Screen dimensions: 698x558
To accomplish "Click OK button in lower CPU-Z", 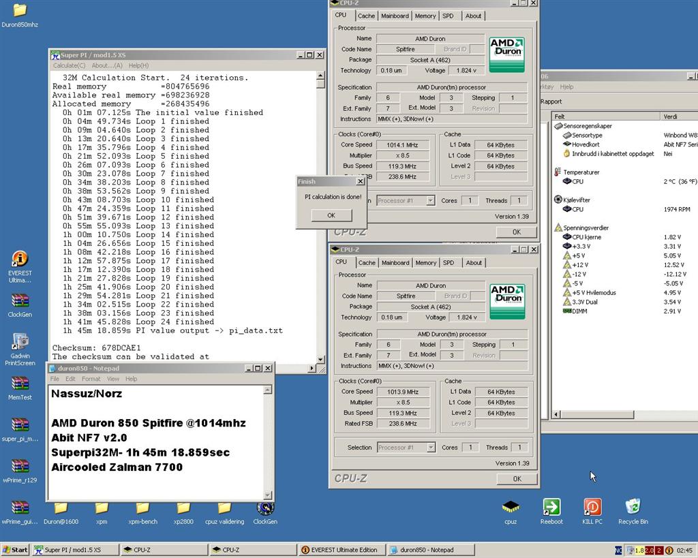I will click(517, 479).
